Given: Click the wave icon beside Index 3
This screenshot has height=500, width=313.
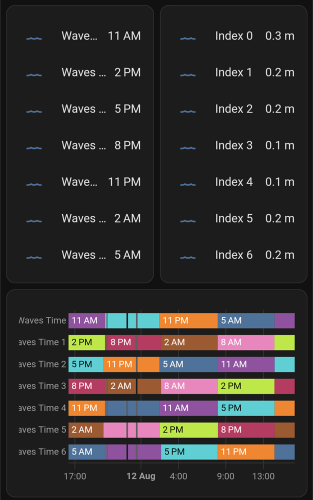Looking at the screenshot, I should pos(187,147).
